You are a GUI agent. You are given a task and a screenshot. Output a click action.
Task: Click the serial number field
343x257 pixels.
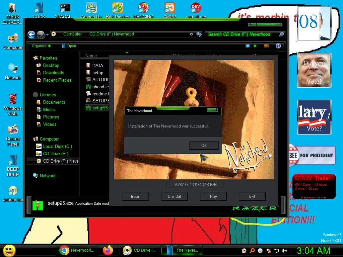(195, 185)
